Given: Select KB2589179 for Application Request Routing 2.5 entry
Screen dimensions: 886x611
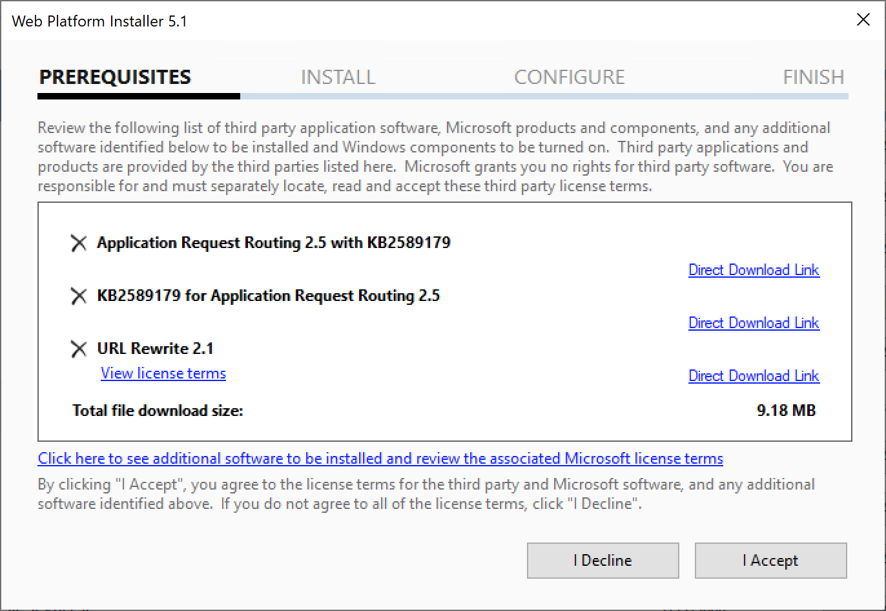Looking at the screenshot, I should (269, 296).
